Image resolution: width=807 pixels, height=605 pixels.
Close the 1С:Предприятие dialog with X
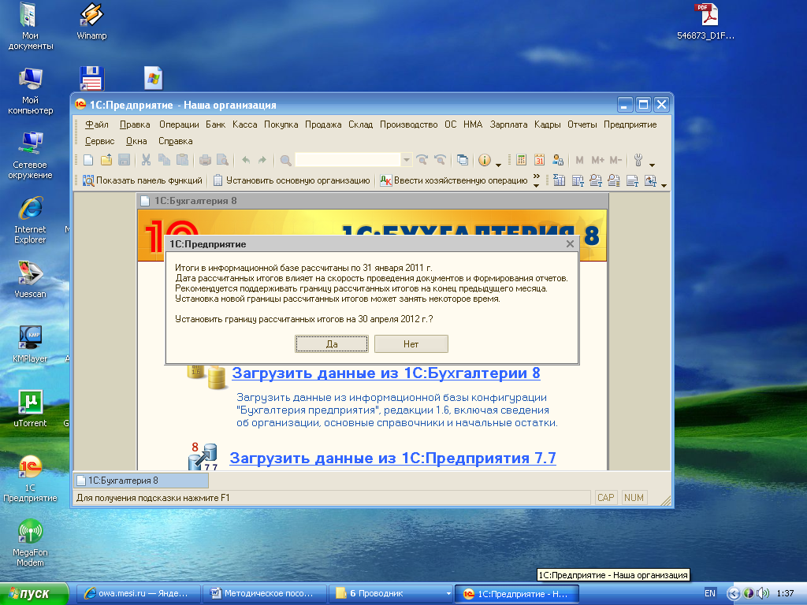point(570,244)
